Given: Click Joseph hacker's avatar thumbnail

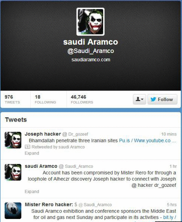Looking at the screenshot, I should [x=13, y=140].
